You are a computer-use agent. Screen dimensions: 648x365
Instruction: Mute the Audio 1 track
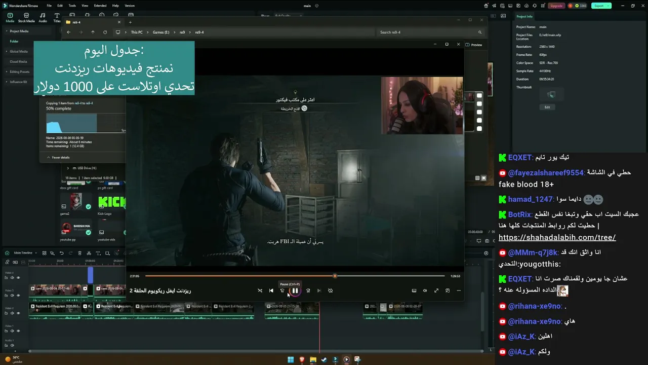click(13, 345)
